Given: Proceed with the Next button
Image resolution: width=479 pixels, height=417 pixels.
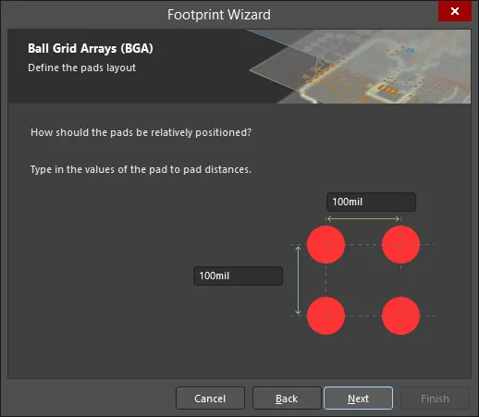Looking at the screenshot, I should click(x=358, y=399).
